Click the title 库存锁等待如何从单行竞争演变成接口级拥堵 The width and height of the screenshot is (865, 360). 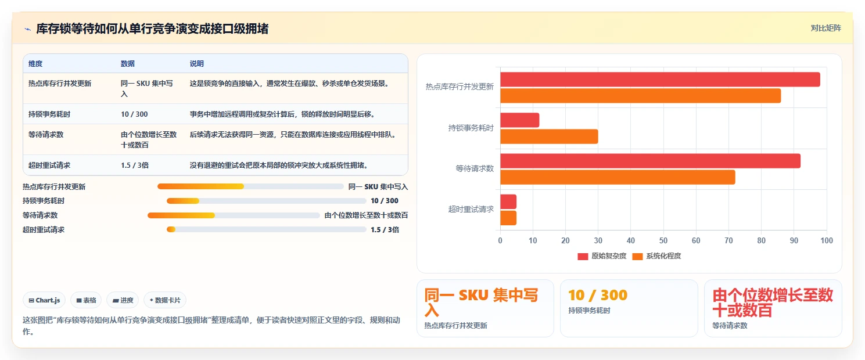coord(152,29)
